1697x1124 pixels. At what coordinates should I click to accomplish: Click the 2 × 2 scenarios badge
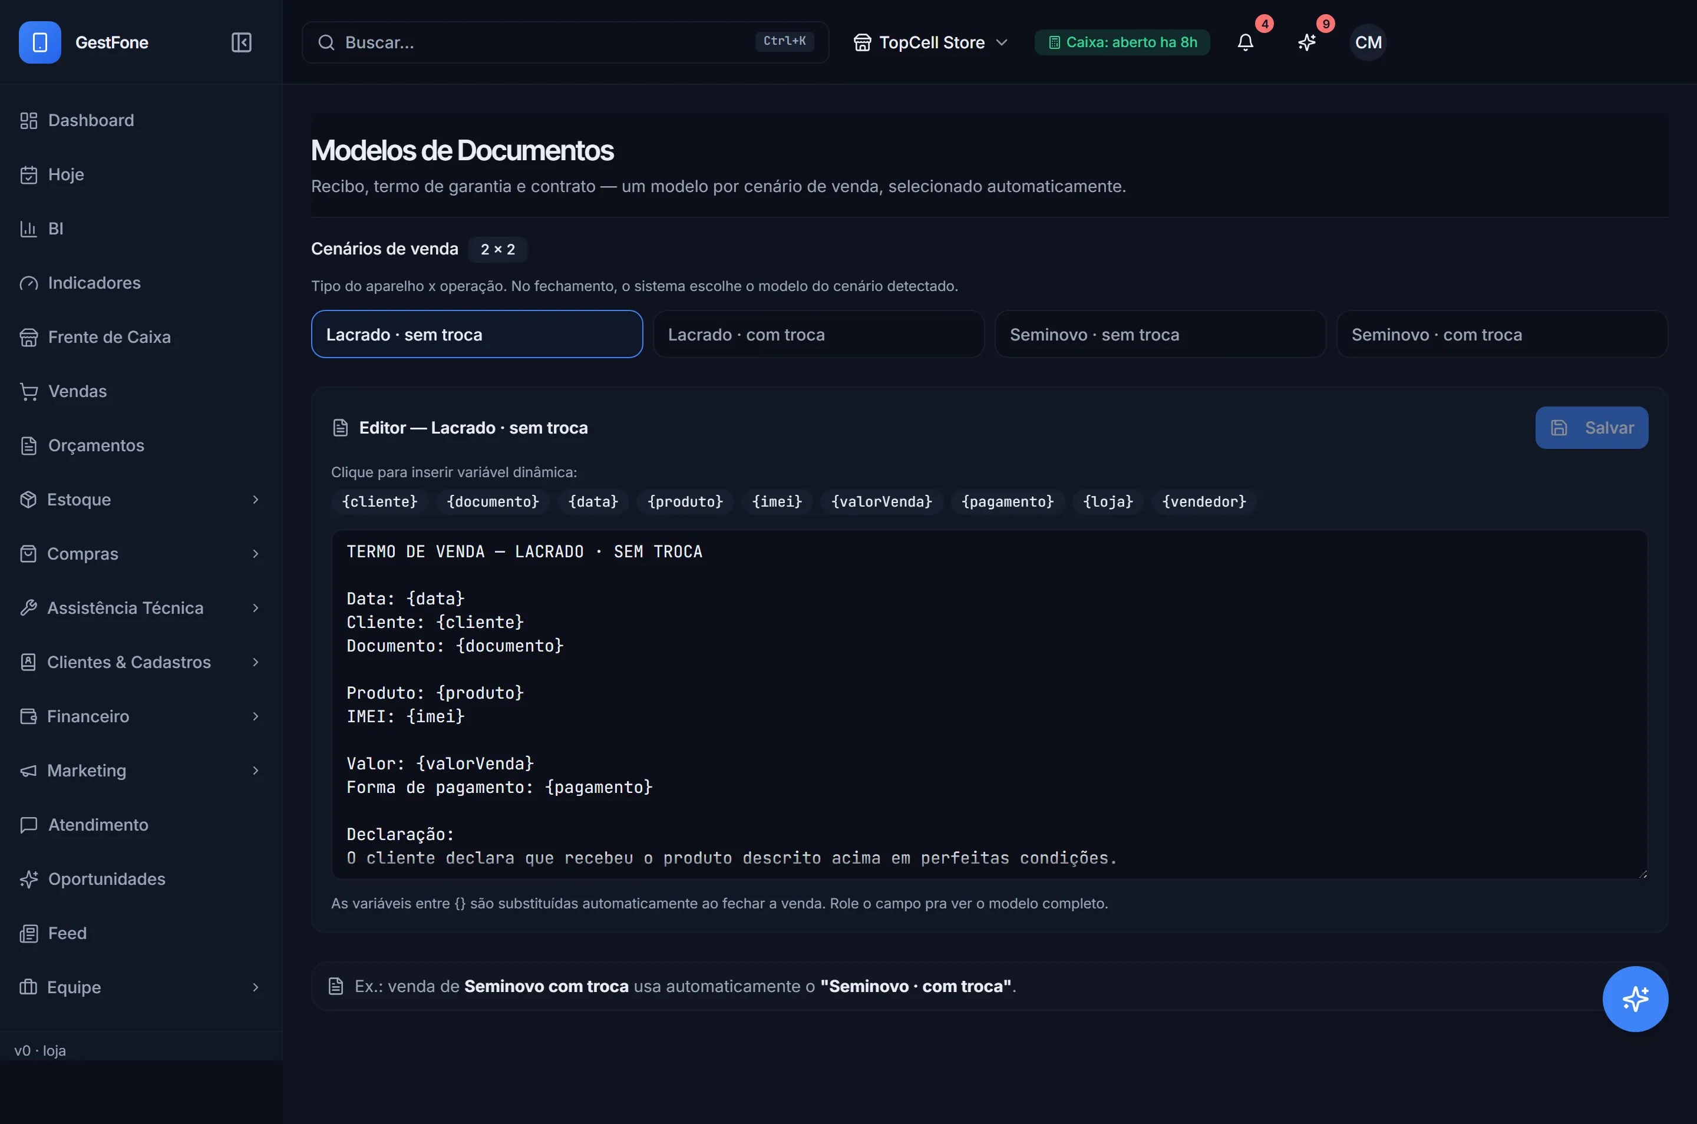coord(497,249)
